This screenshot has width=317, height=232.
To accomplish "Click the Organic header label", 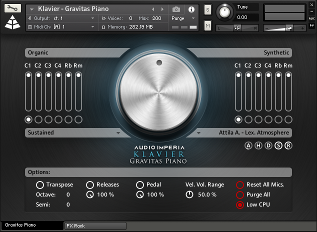I will point(38,52).
